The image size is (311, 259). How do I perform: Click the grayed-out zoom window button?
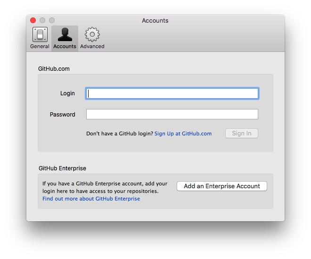pyautogui.click(x=52, y=20)
